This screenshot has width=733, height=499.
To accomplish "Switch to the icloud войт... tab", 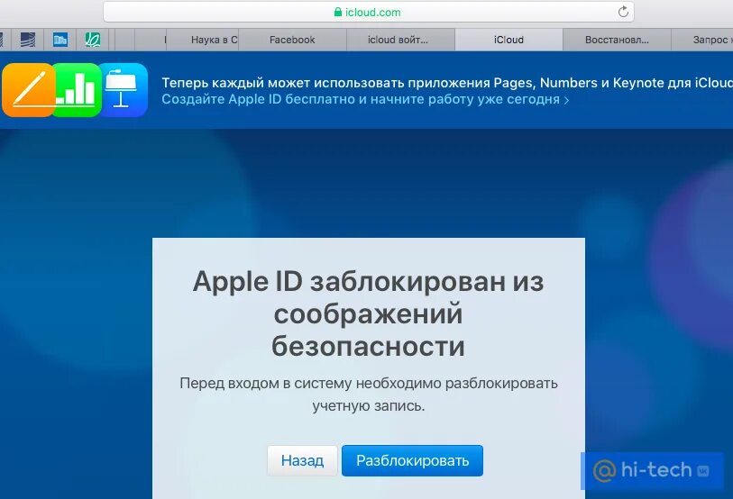I will [400, 40].
